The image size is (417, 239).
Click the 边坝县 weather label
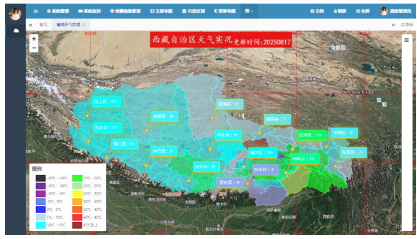(x=312, y=135)
